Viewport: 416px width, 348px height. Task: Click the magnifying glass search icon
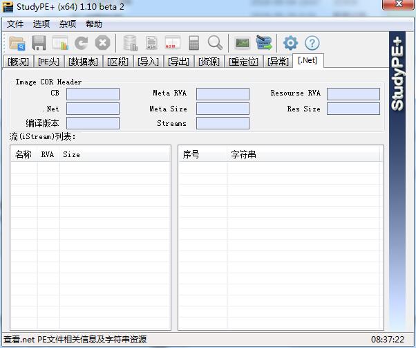pos(215,43)
